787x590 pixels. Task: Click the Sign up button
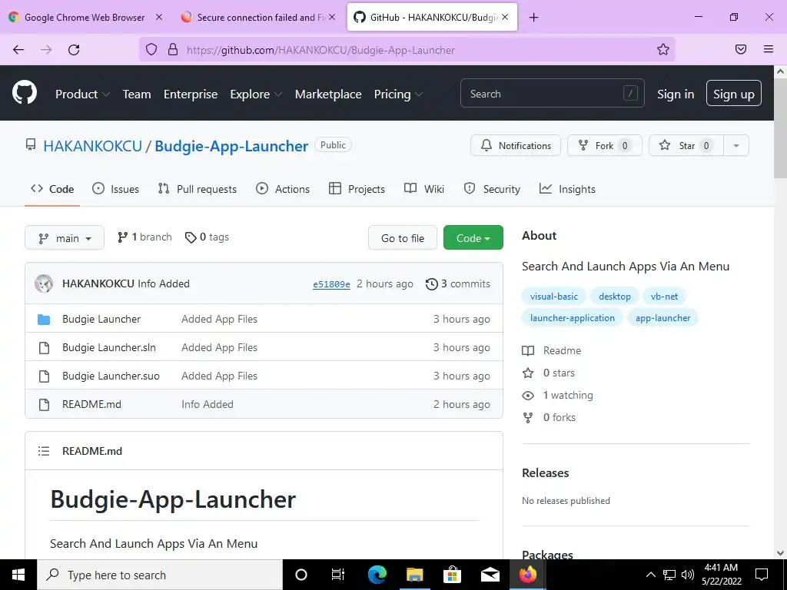(734, 93)
